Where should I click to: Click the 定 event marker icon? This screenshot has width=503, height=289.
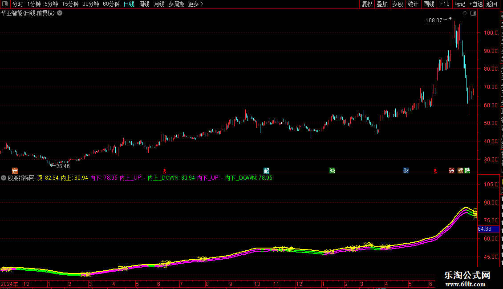tap(15, 171)
